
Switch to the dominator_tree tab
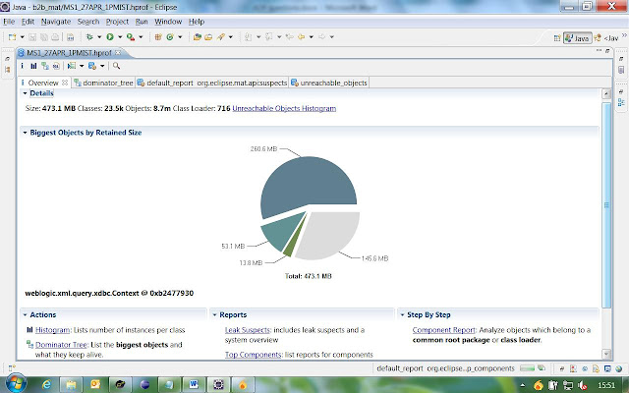click(103, 83)
